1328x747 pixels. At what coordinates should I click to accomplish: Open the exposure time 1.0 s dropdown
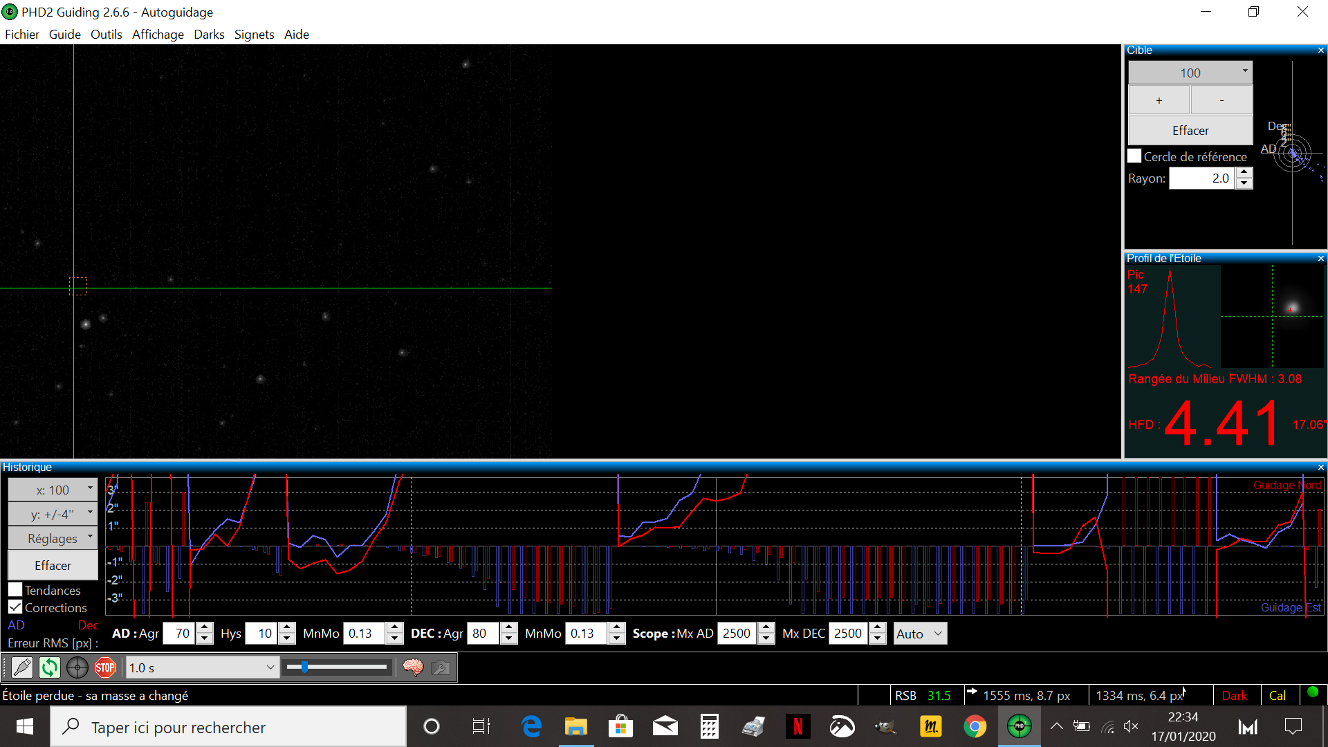pyautogui.click(x=202, y=667)
